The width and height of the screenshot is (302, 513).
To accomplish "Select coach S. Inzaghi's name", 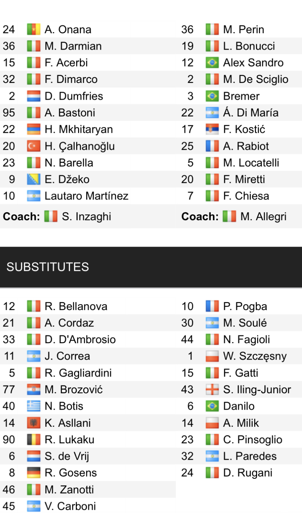I will 86,217.
